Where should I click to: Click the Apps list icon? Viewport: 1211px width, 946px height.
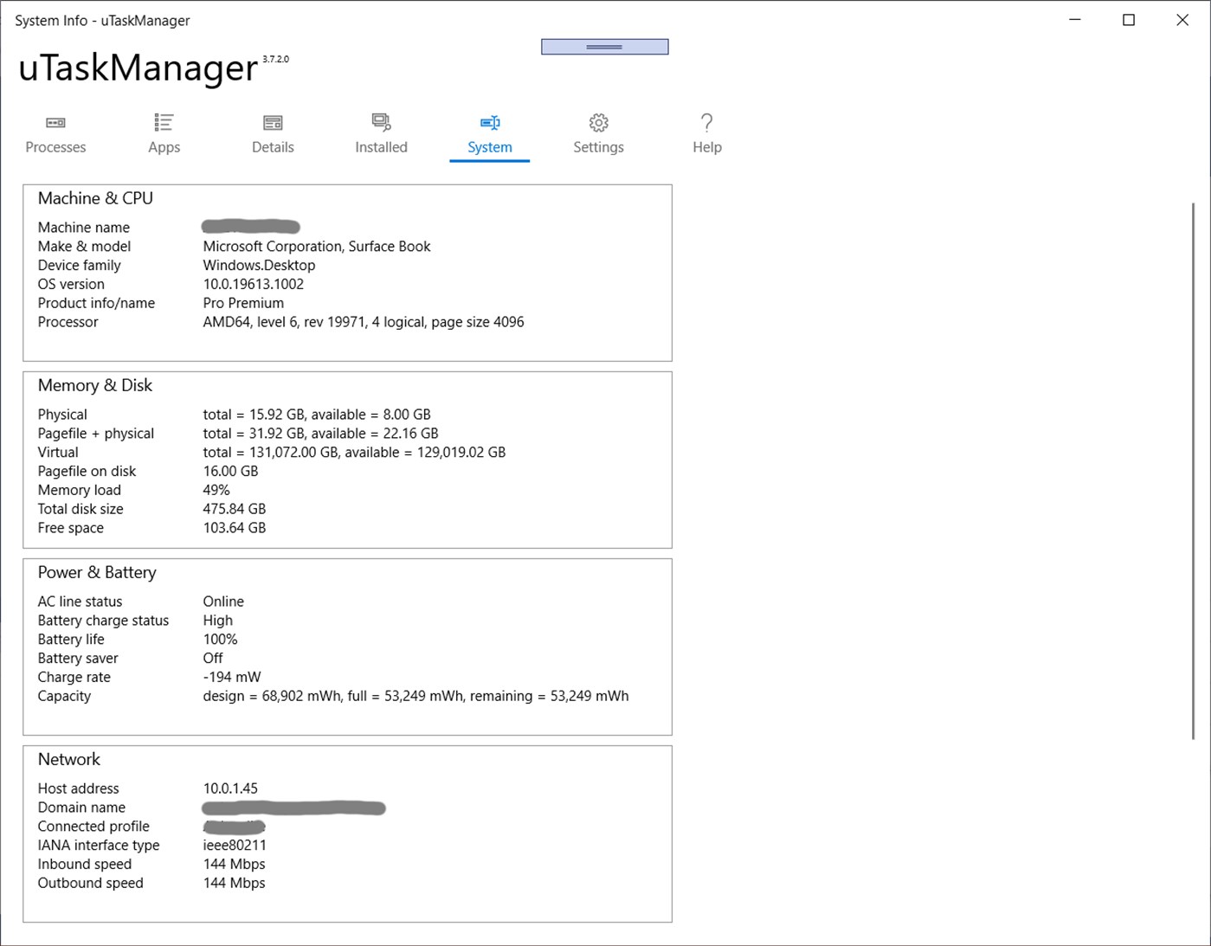tap(163, 122)
